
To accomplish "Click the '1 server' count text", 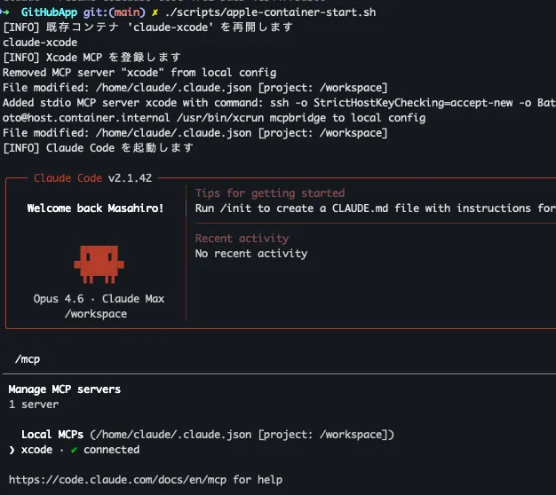I will (34, 405).
